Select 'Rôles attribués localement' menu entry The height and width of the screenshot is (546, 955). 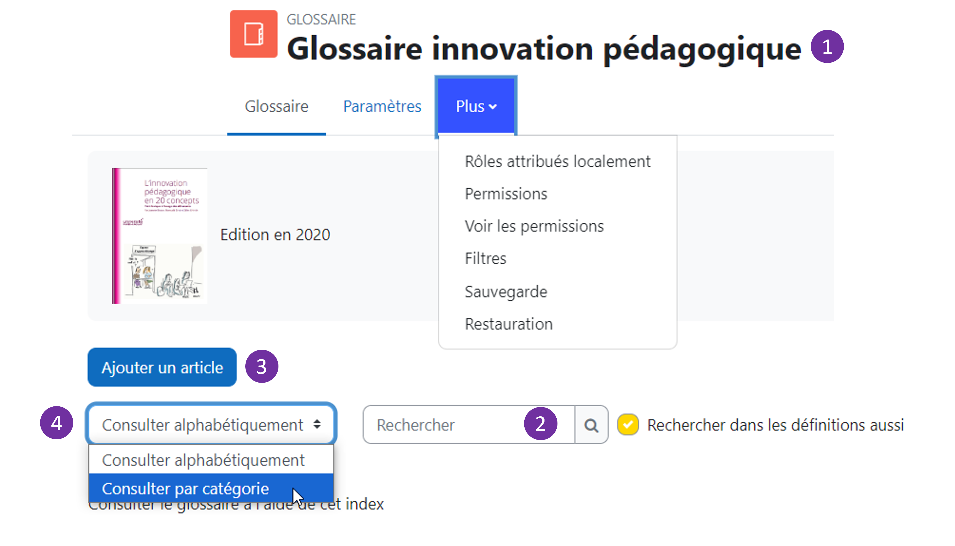point(557,162)
